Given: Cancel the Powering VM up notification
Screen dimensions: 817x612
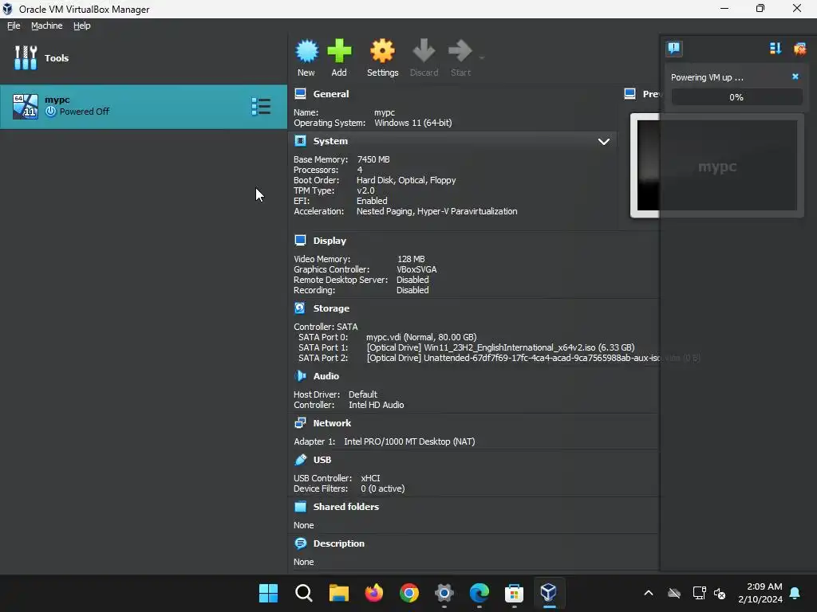Looking at the screenshot, I should (x=795, y=76).
